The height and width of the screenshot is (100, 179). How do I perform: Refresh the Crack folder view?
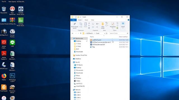(107, 33)
